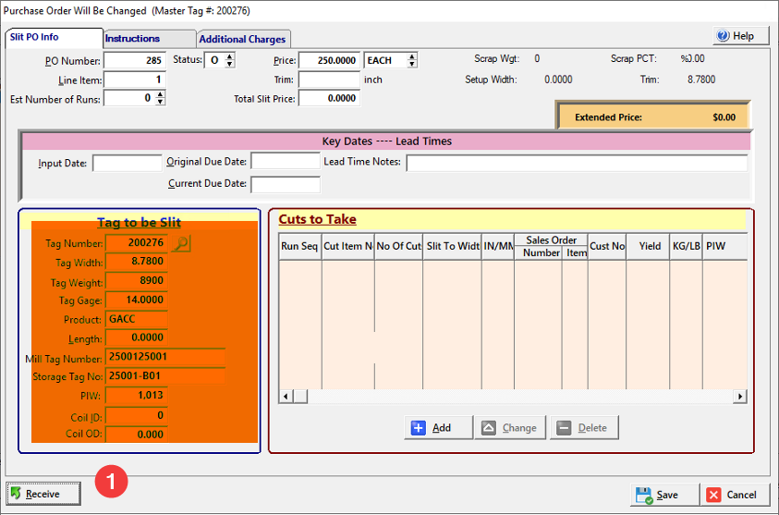Viewport: 779px width, 515px height.
Task: Click the cuts grid PIW column header
Action: pos(724,246)
